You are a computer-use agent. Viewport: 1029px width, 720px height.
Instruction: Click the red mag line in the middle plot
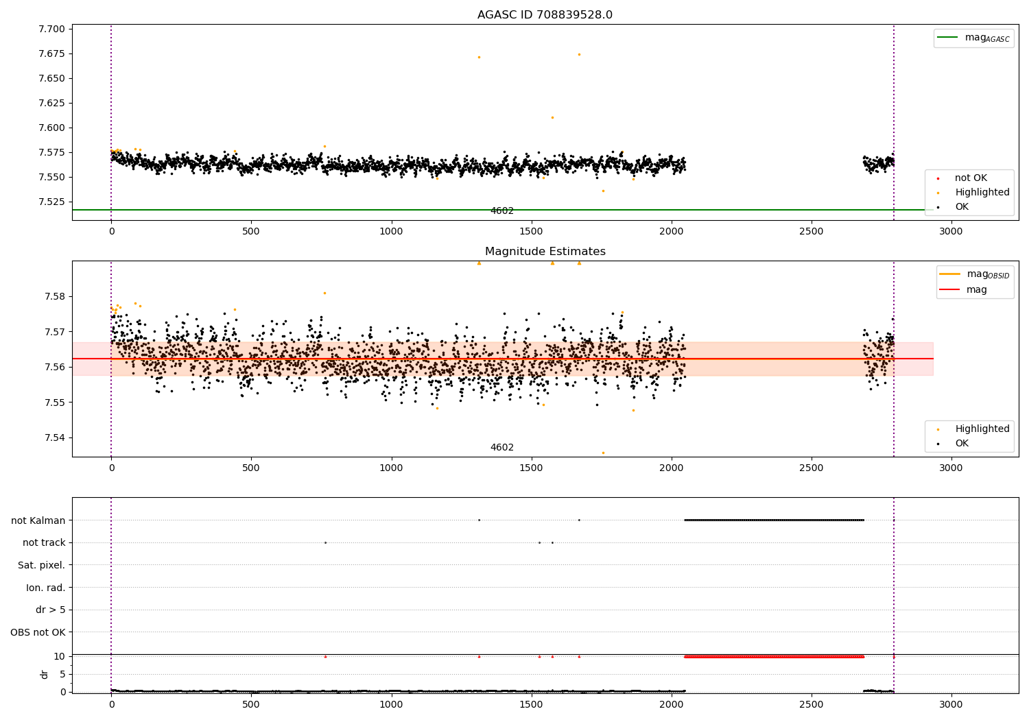(x=503, y=359)
